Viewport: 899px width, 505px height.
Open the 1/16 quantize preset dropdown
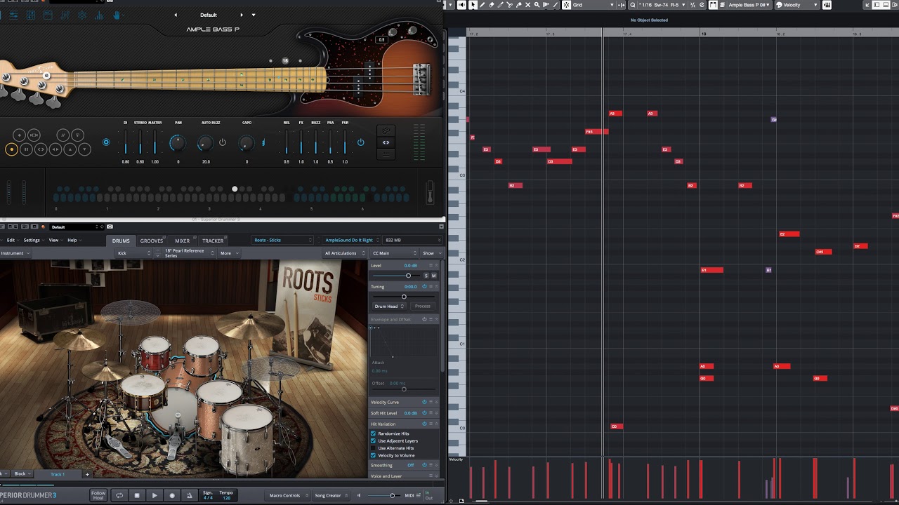click(x=660, y=5)
